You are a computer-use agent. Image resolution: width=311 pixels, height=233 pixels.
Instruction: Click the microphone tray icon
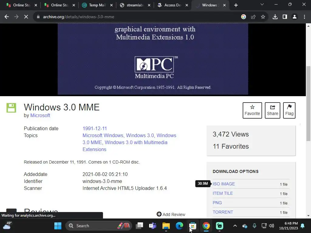pos(255,226)
